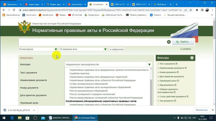Open help icon next to Принявший орган
The width and height of the screenshot is (216, 121).
[x=178, y=81]
